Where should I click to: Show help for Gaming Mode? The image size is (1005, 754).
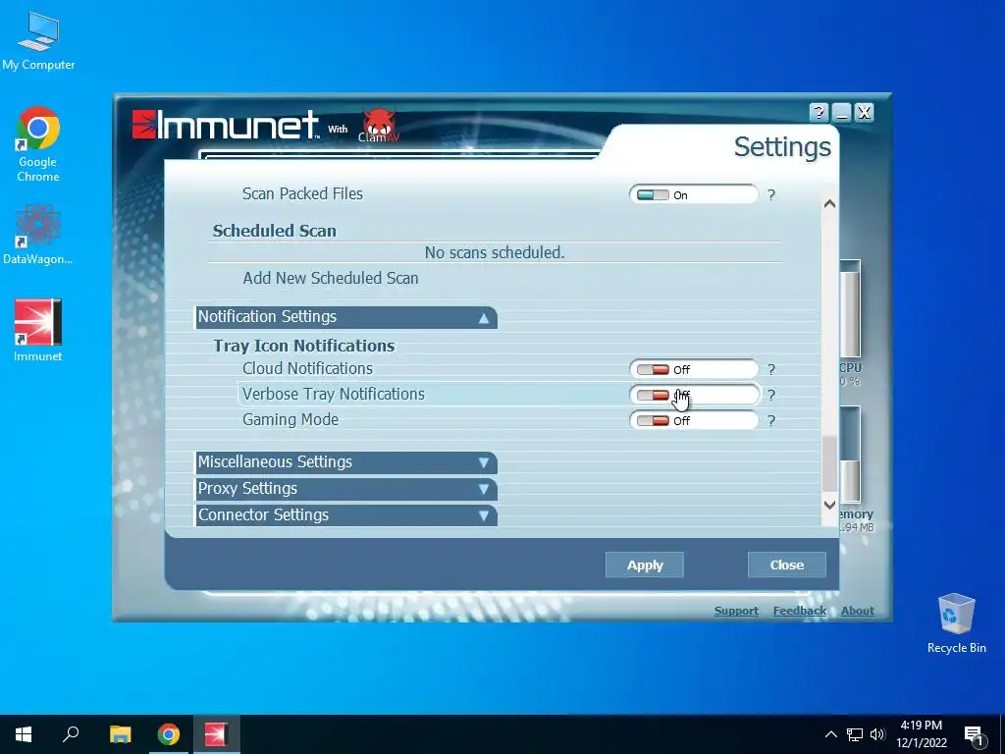pyautogui.click(x=771, y=420)
